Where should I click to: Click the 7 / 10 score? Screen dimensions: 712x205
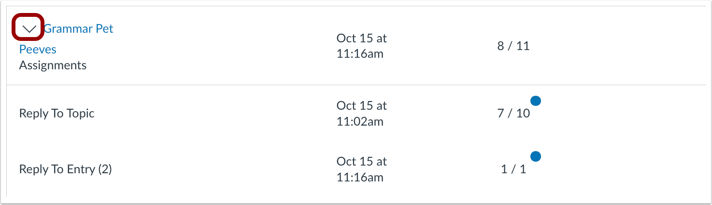point(513,114)
